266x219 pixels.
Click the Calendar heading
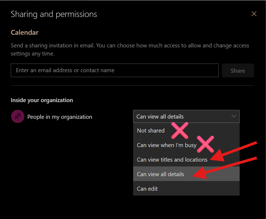coord(24,32)
